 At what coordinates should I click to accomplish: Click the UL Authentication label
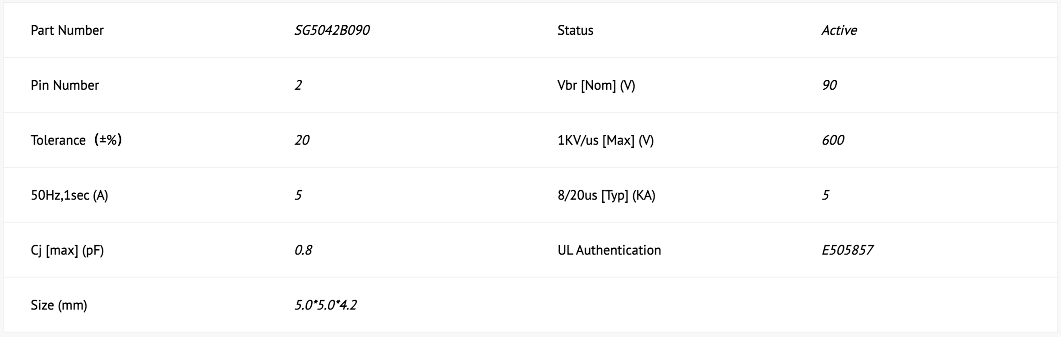pos(609,250)
